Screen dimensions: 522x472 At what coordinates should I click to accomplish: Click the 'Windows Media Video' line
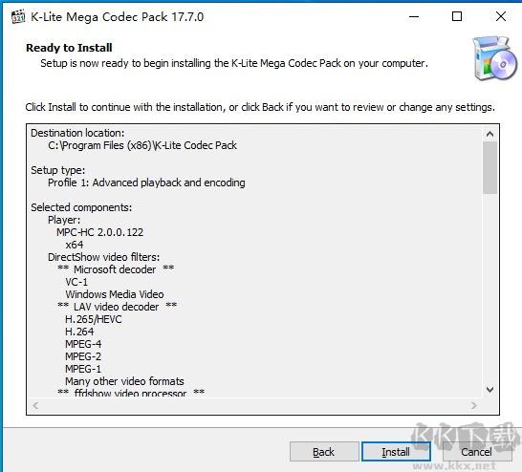115,294
